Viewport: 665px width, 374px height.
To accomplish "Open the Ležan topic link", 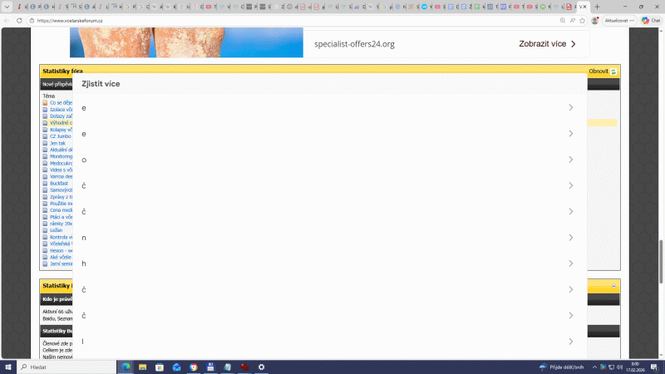I will 56,230.
